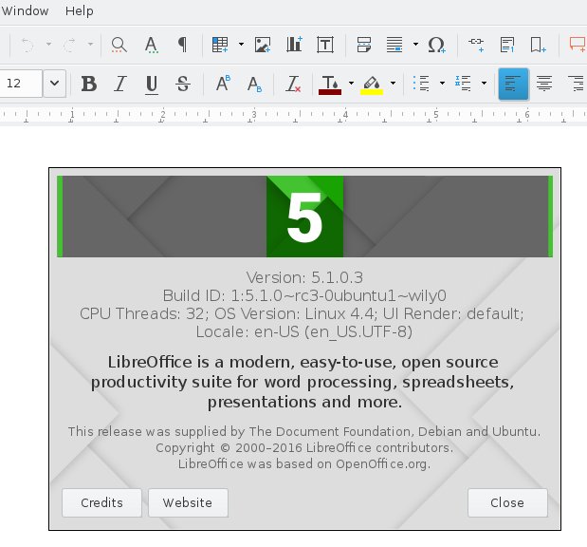Toggle Bold formatting
This screenshot has height=547, width=587.
(89, 84)
